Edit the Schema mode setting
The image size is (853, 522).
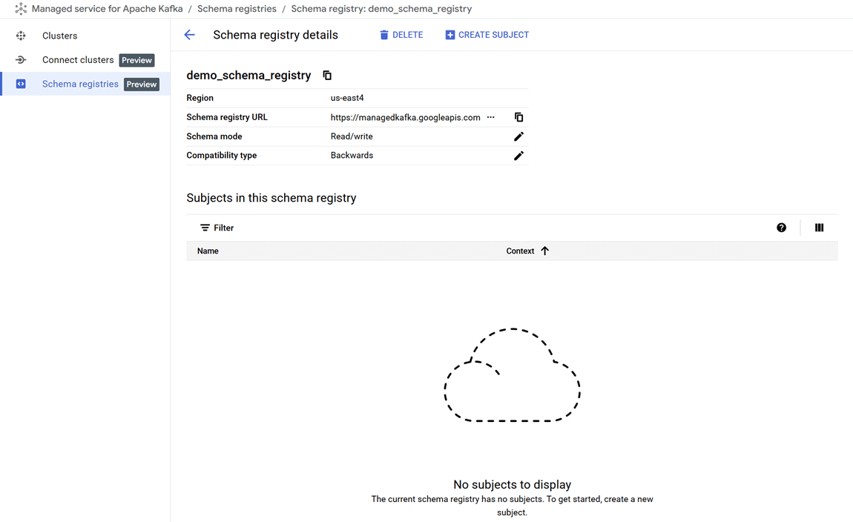coord(519,136)
